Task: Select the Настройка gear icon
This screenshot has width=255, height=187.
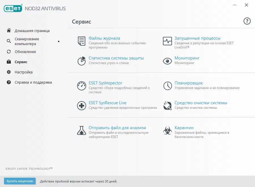Action: click(9, 72)
